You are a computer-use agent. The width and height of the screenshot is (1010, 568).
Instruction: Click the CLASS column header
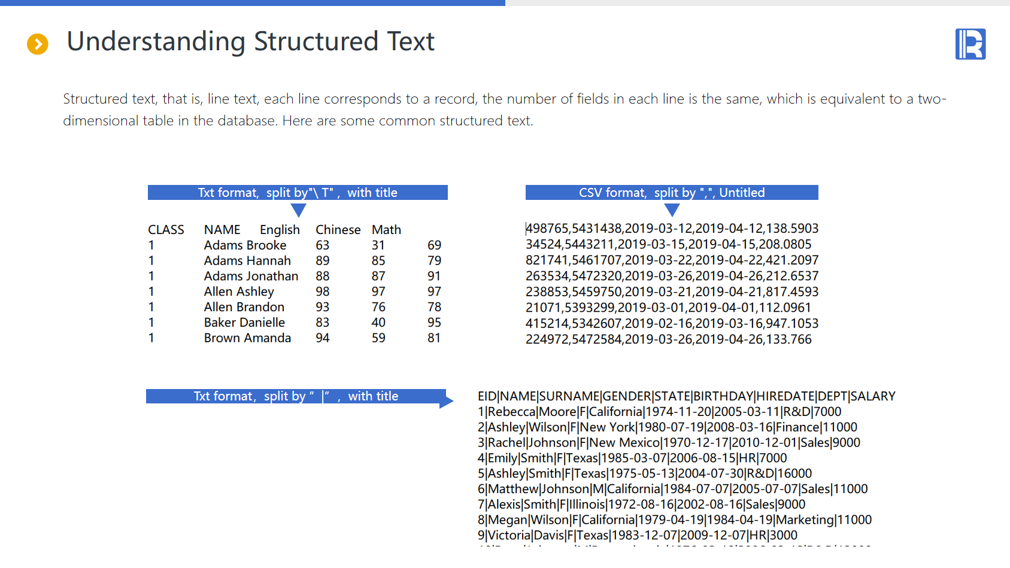point(166,230)
